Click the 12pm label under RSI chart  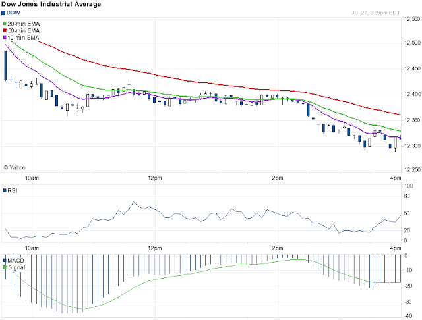pyautogui.click(x=155, y=248)
